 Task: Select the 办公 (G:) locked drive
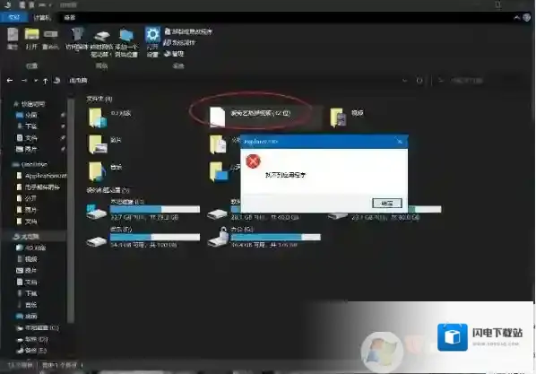tap(264, 237)
